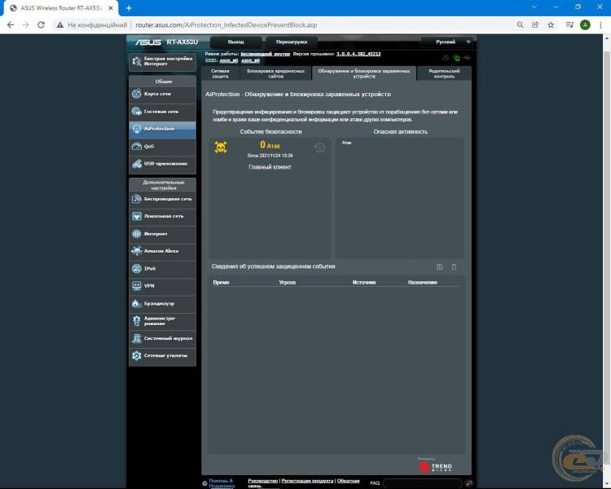
Task: Click the Угроза column header
Action: [288, 282]
